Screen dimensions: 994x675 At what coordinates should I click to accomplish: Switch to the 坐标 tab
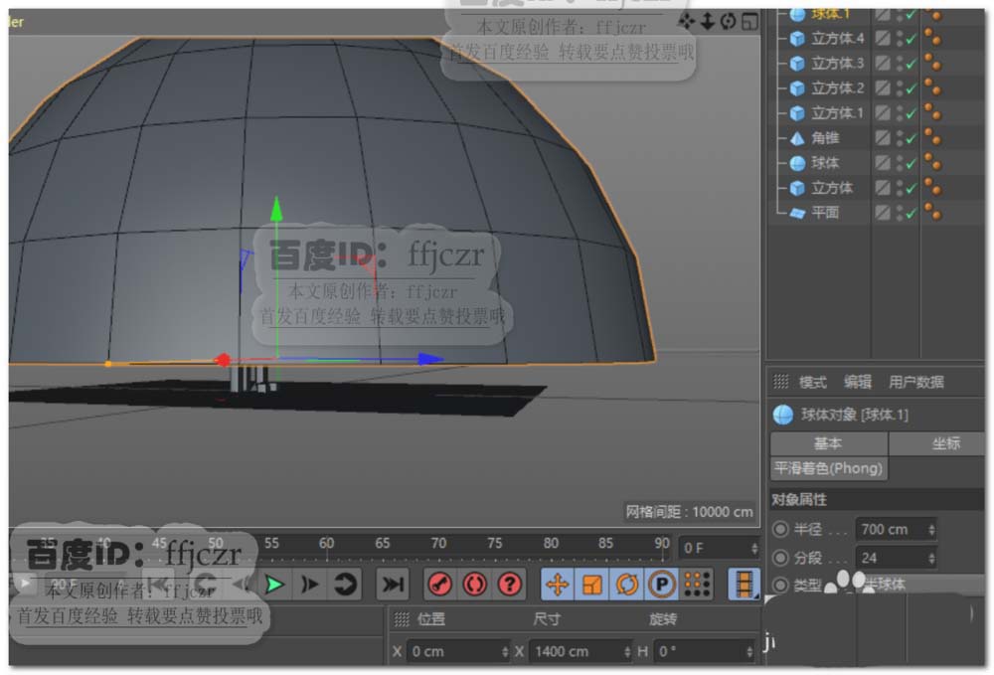pos(945,443)
